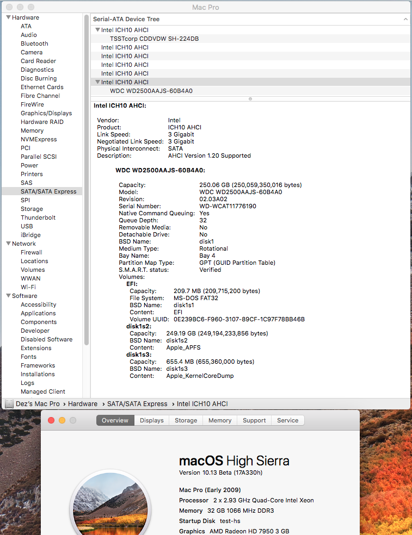Viewport: 412px width, 535px height.
Task: Open USB in the sidebar
Action: click(27, 226)
